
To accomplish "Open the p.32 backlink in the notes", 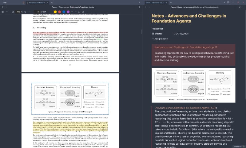I will coord(186,108).
